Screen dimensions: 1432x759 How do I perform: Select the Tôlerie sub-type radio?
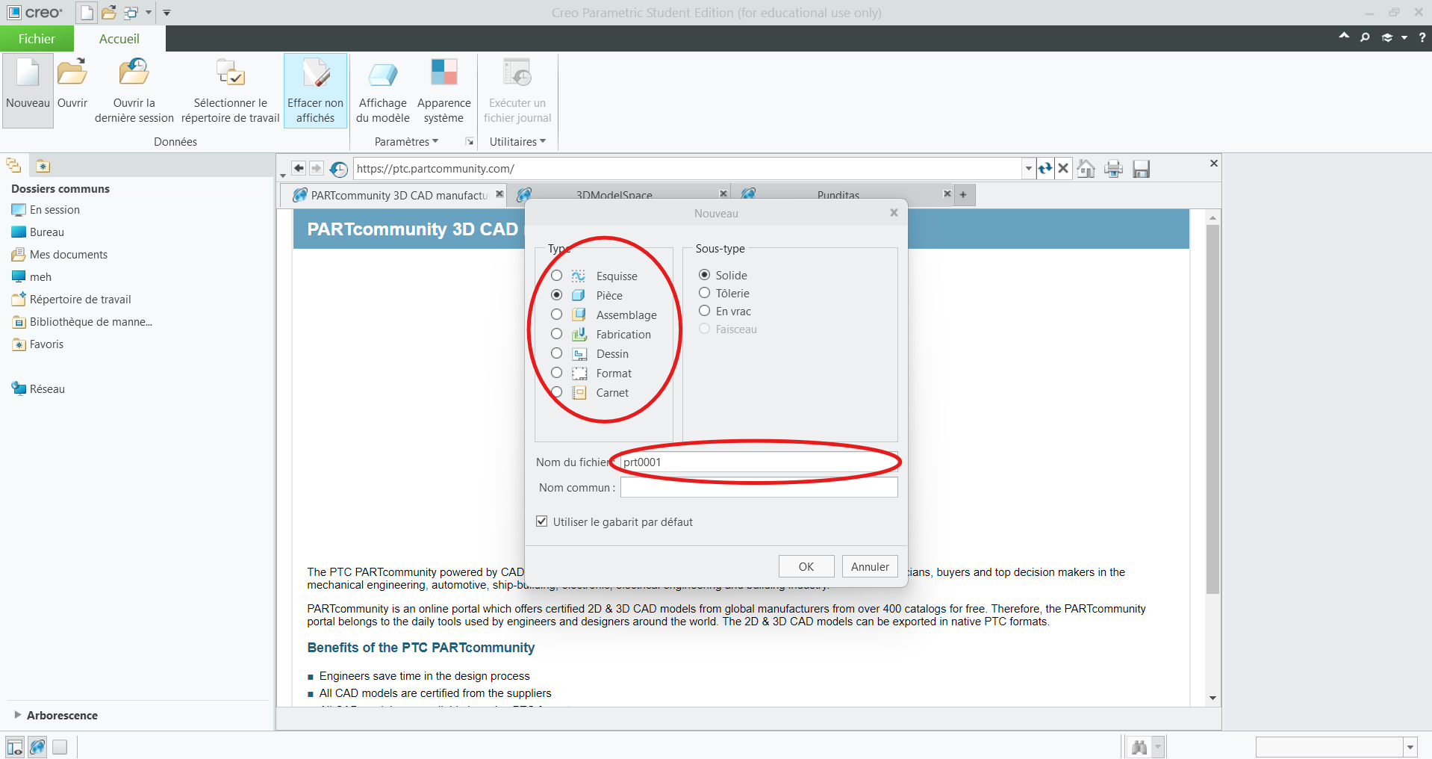(x=704, y=293)
